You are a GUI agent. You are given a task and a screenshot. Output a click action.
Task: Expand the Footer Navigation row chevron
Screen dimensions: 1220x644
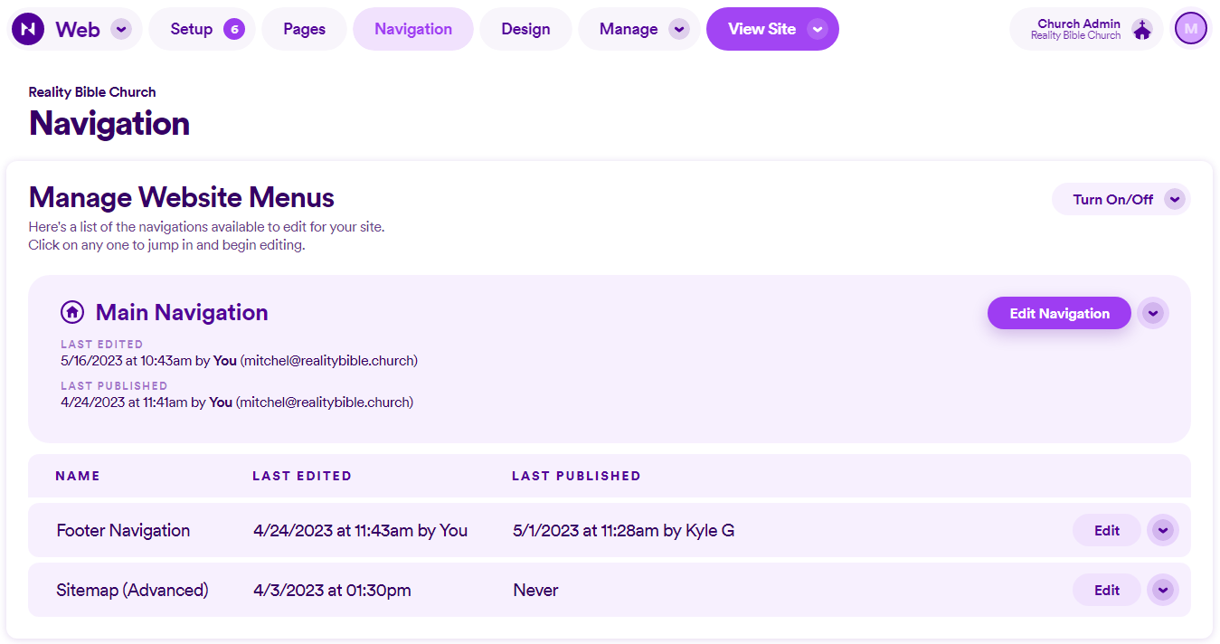[x=1163, y=530]
